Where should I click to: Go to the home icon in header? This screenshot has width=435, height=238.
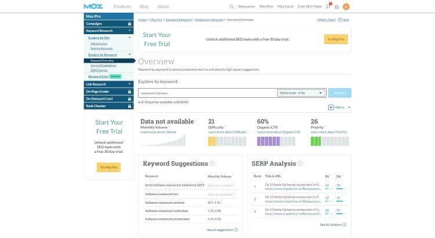click(337, 6)
